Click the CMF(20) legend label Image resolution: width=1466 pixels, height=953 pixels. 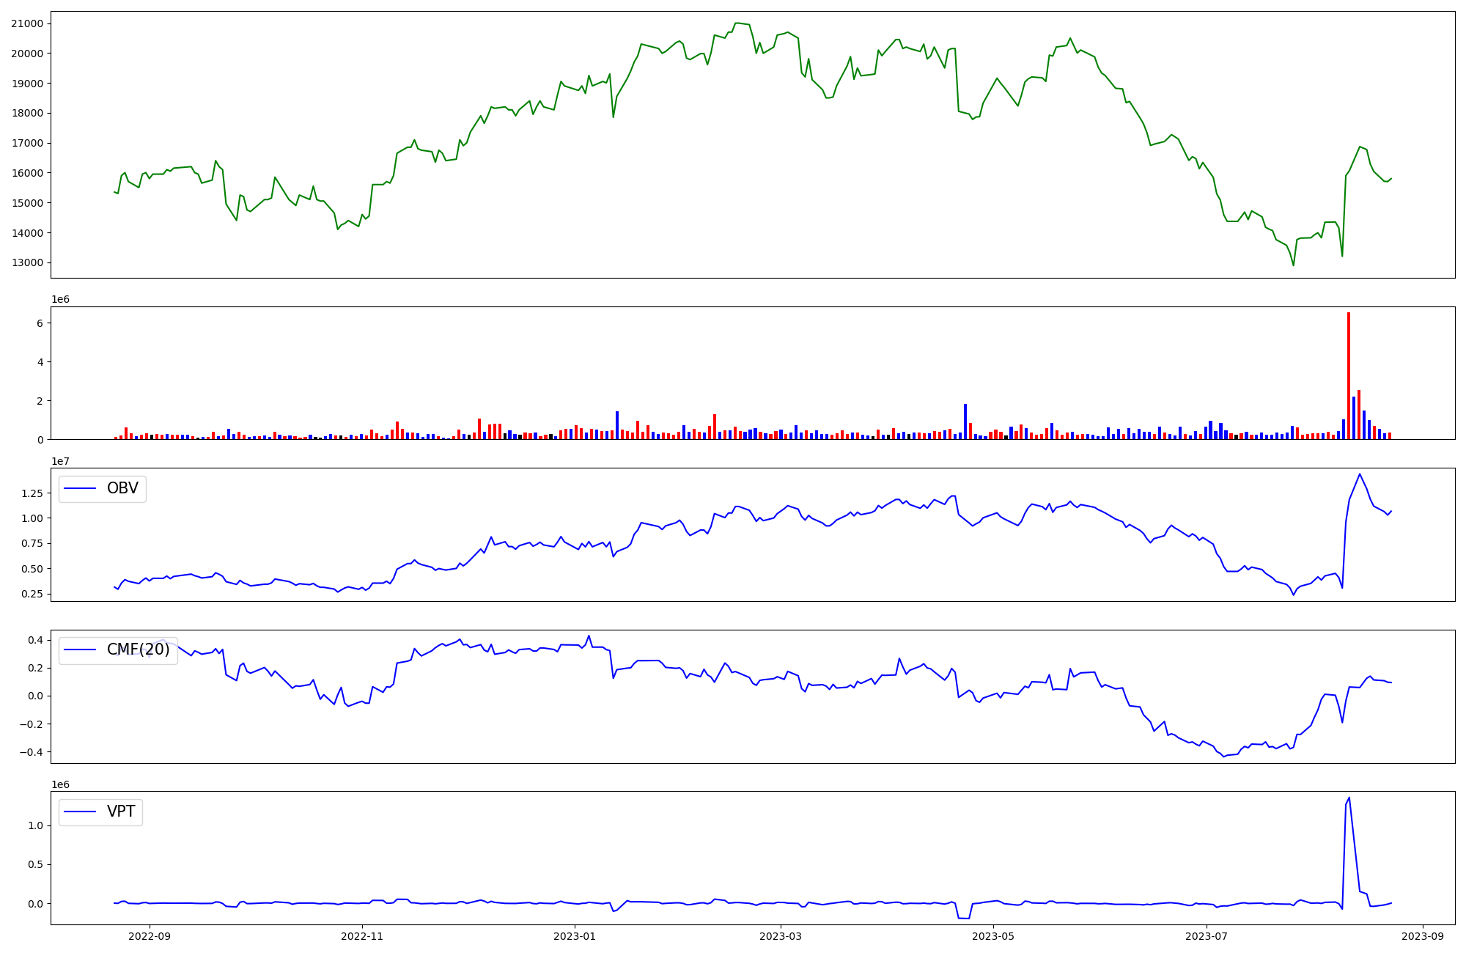click(x=138, y=650)
